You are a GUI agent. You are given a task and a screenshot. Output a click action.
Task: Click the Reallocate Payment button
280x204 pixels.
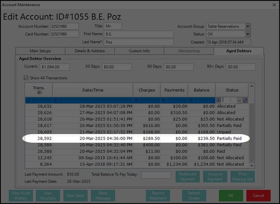pyautogui.click(x=188, y=176)
